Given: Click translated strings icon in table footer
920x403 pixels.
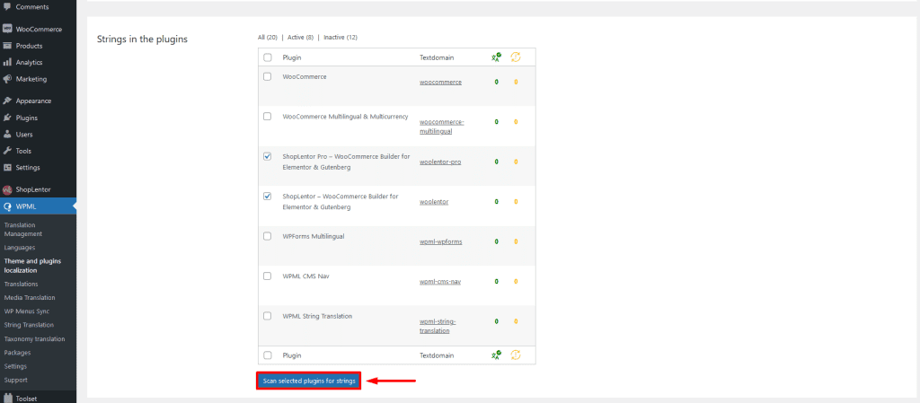Looking at the screenshot, I should coord(496,355).
